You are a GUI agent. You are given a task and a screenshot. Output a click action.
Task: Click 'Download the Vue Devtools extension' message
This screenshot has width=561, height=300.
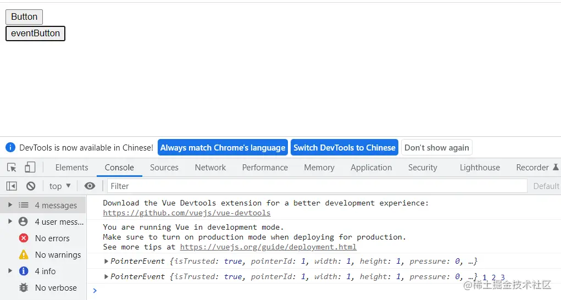[x=265, y=203]
